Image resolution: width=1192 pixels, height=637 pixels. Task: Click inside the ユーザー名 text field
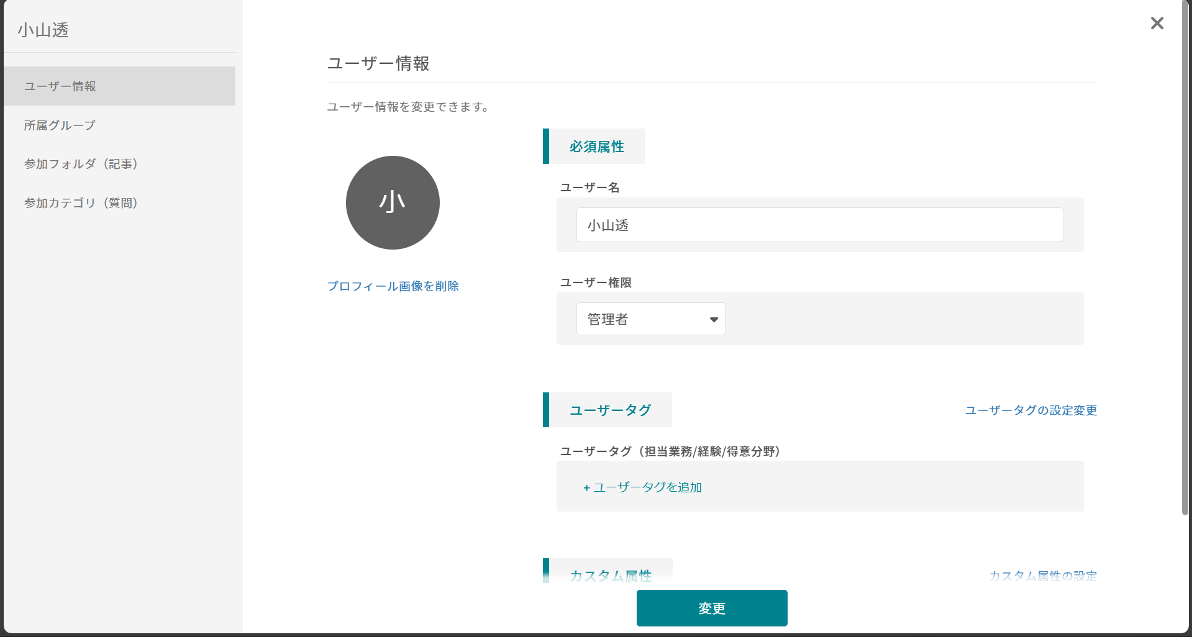[819, 225]
